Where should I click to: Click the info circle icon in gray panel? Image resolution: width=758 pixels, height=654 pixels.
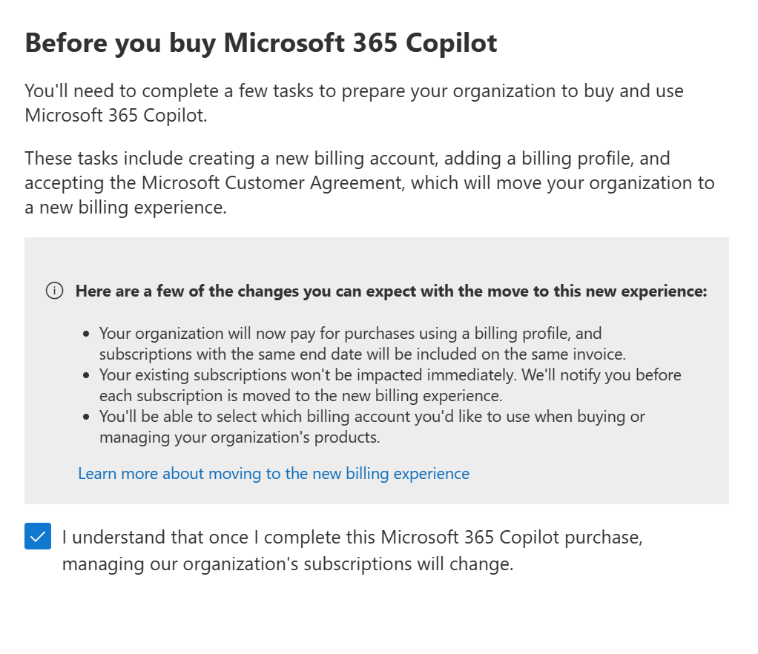pos(54,291)
